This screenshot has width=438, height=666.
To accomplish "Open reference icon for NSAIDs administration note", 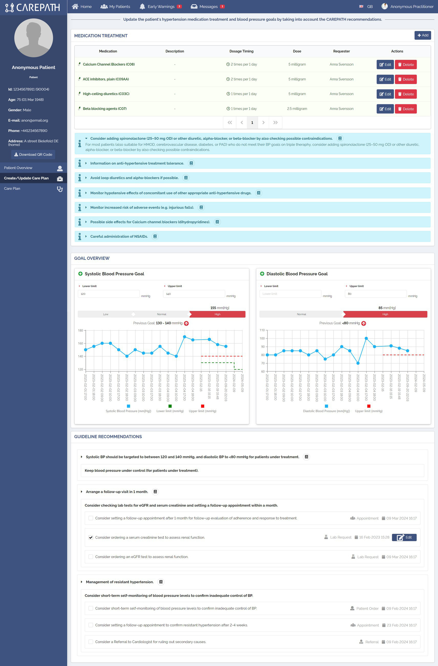I will pyautogui.click(x=155, y=237).
